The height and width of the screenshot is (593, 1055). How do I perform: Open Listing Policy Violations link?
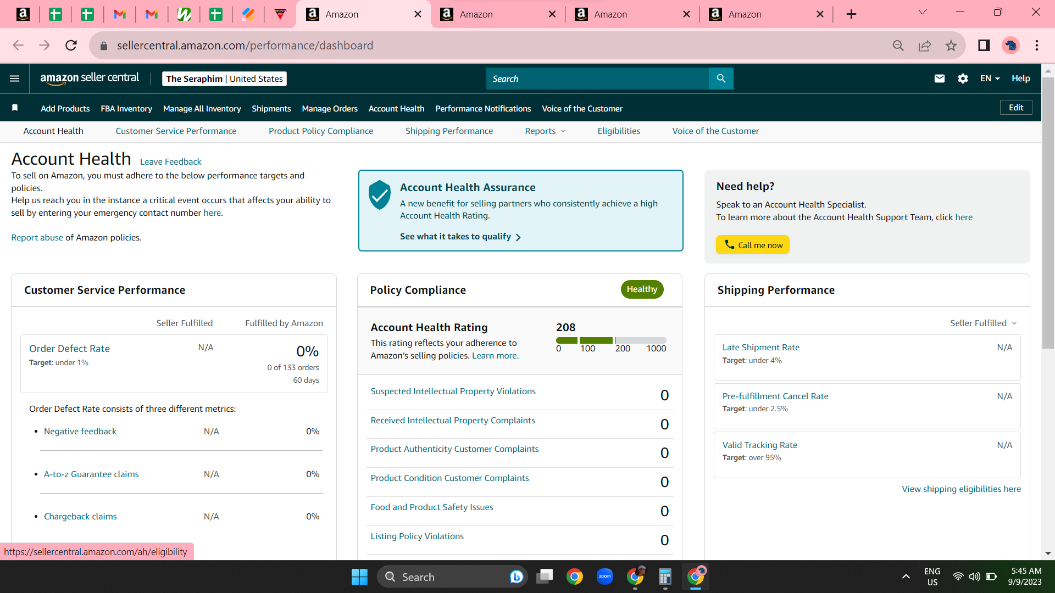(x=417, y=536)
